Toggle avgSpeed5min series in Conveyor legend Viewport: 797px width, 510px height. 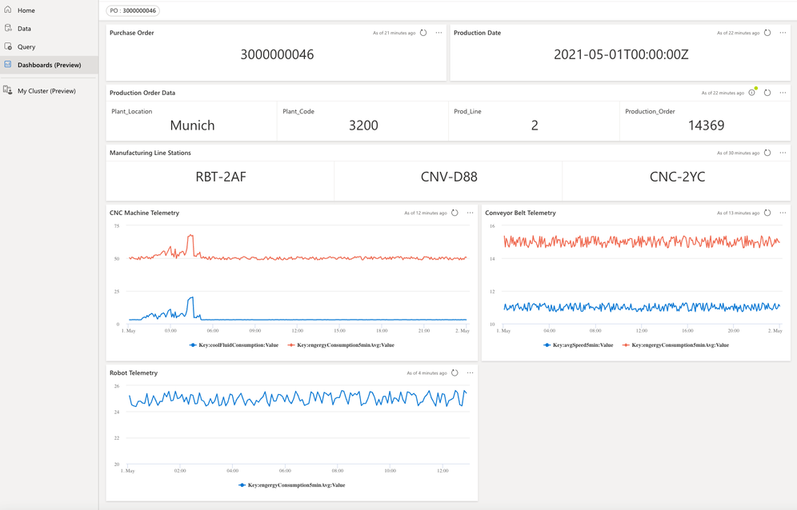[579, 345]
